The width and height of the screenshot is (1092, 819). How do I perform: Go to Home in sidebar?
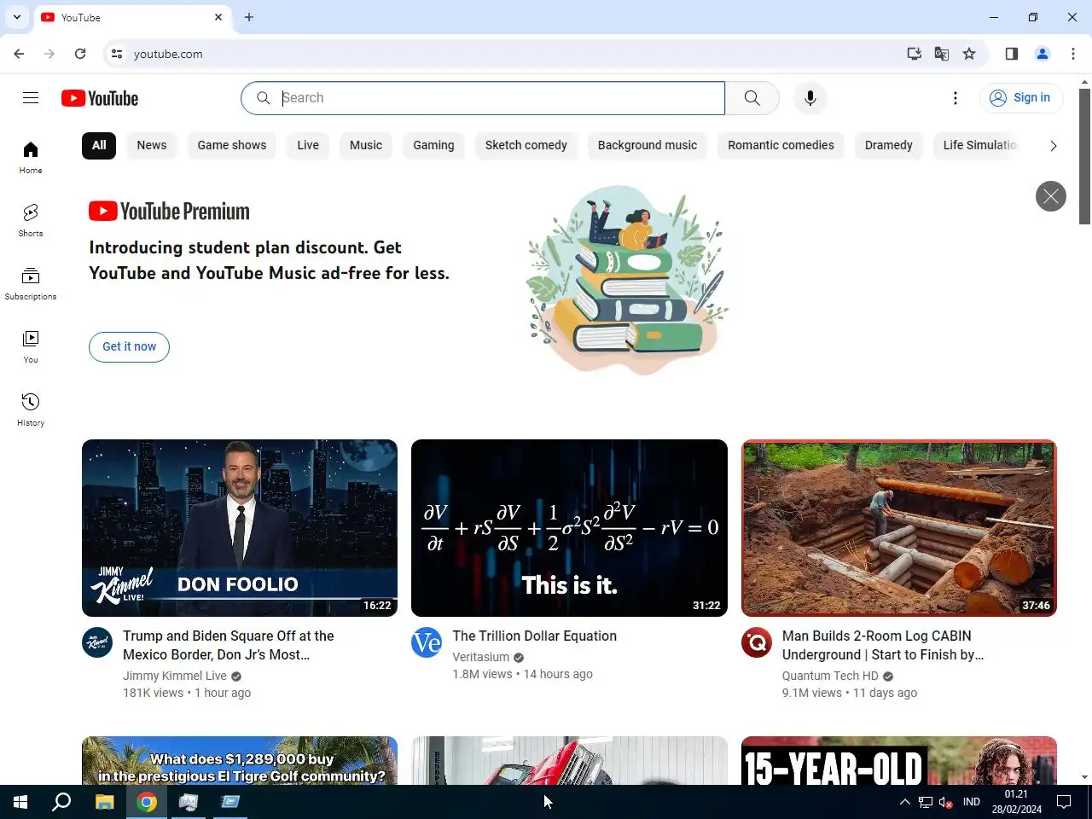point(31,158)
